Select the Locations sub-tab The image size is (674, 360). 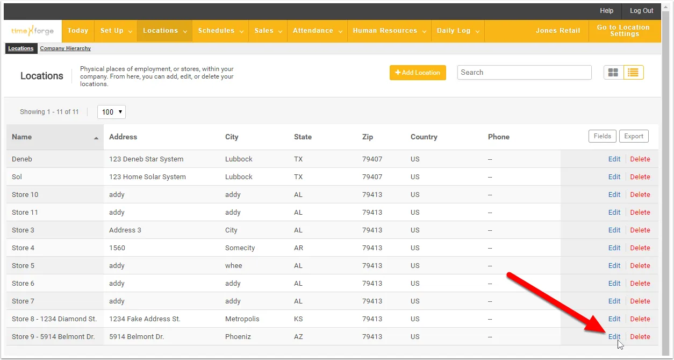tap(21, 48)
